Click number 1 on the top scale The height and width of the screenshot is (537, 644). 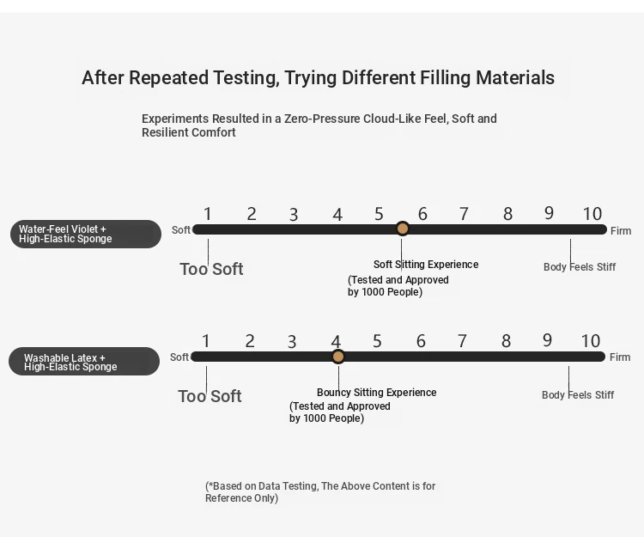pos(208,214)
